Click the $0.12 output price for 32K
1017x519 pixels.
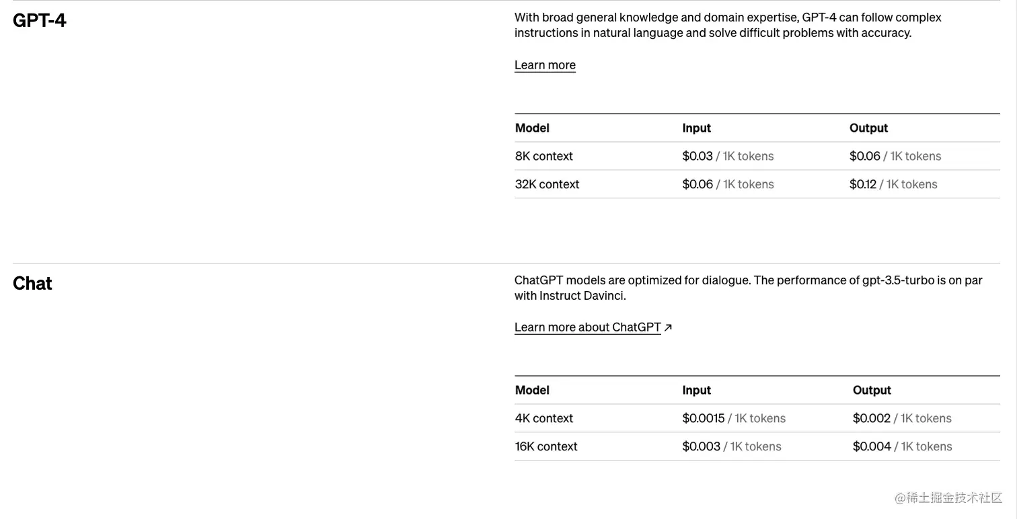click(863, 184)
